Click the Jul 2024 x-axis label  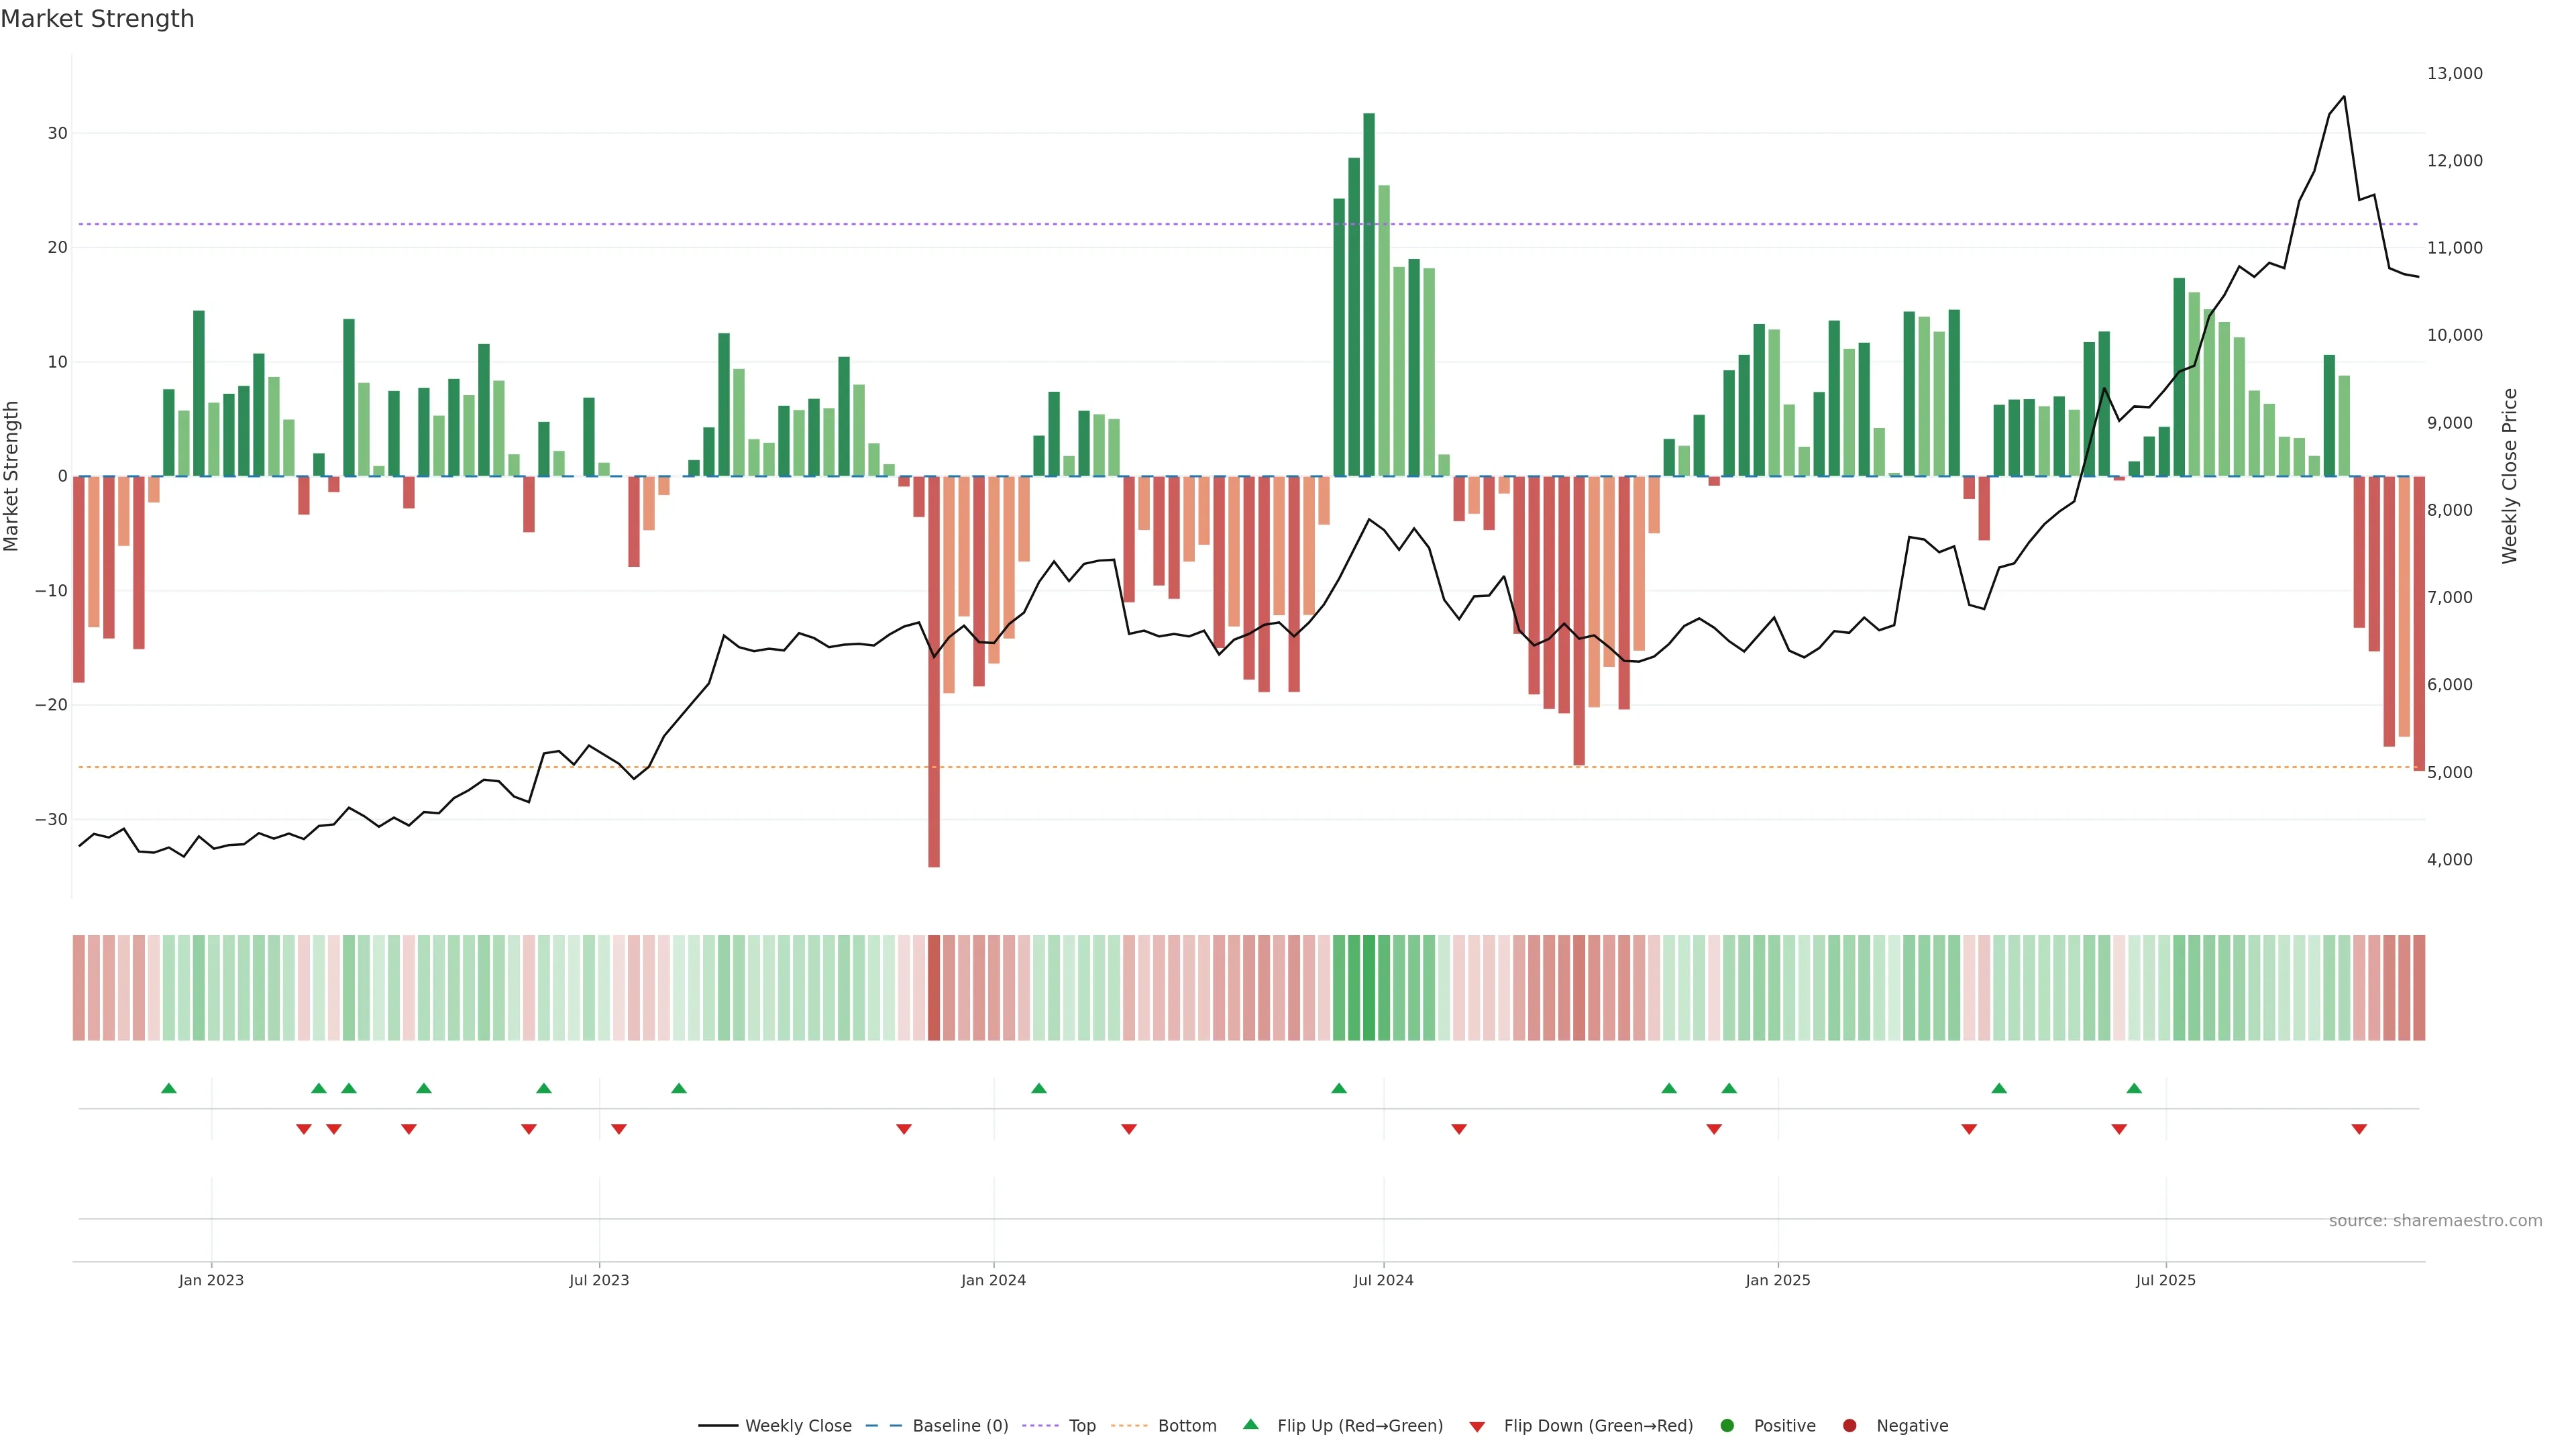1383,1280
